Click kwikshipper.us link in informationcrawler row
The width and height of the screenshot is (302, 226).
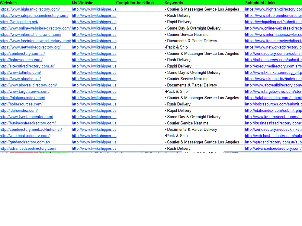94,35
